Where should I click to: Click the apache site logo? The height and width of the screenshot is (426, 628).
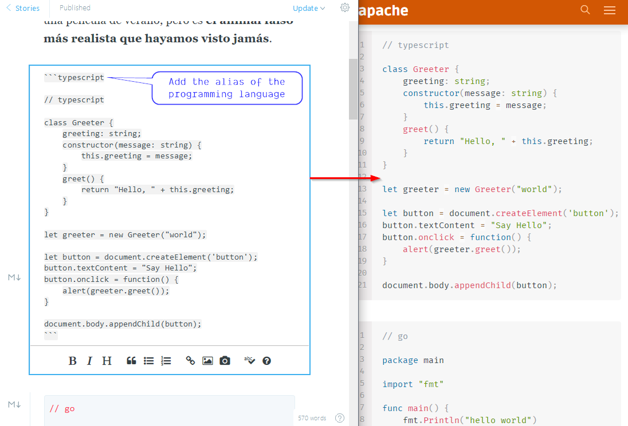pos(383,11)
